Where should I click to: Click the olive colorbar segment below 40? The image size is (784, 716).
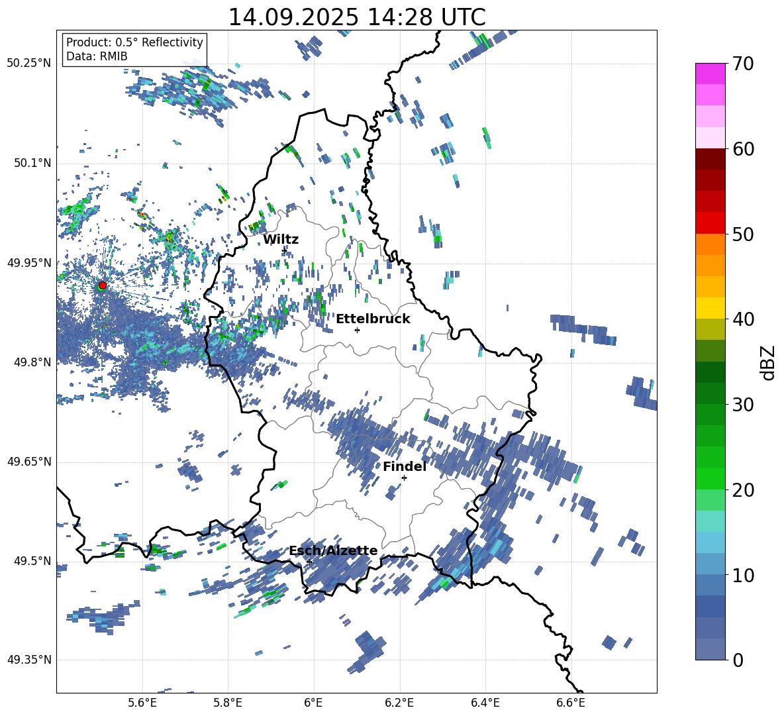coord(710,329)
